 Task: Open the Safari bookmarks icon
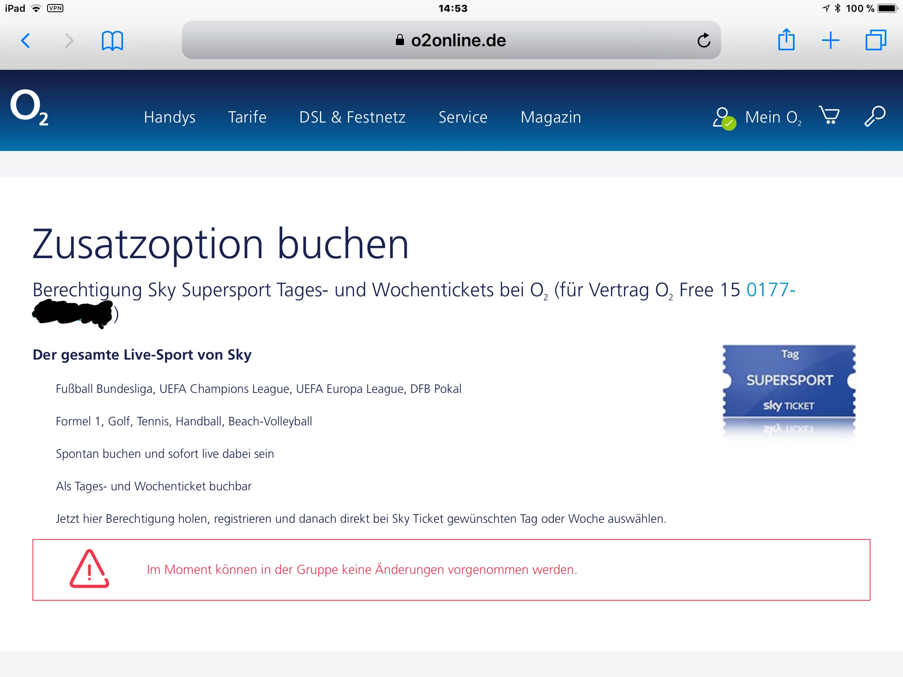tap(112, 41)
